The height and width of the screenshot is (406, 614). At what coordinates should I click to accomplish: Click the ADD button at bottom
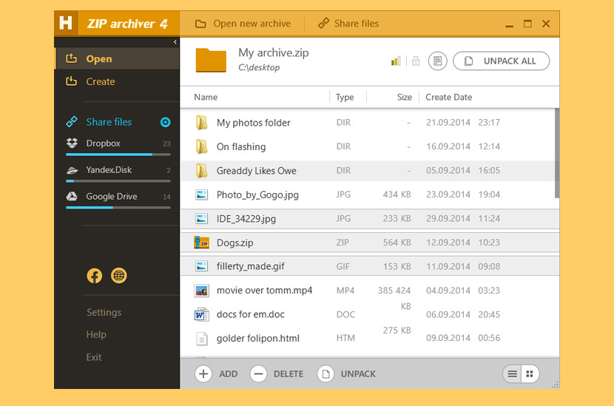tap(217, 374)
